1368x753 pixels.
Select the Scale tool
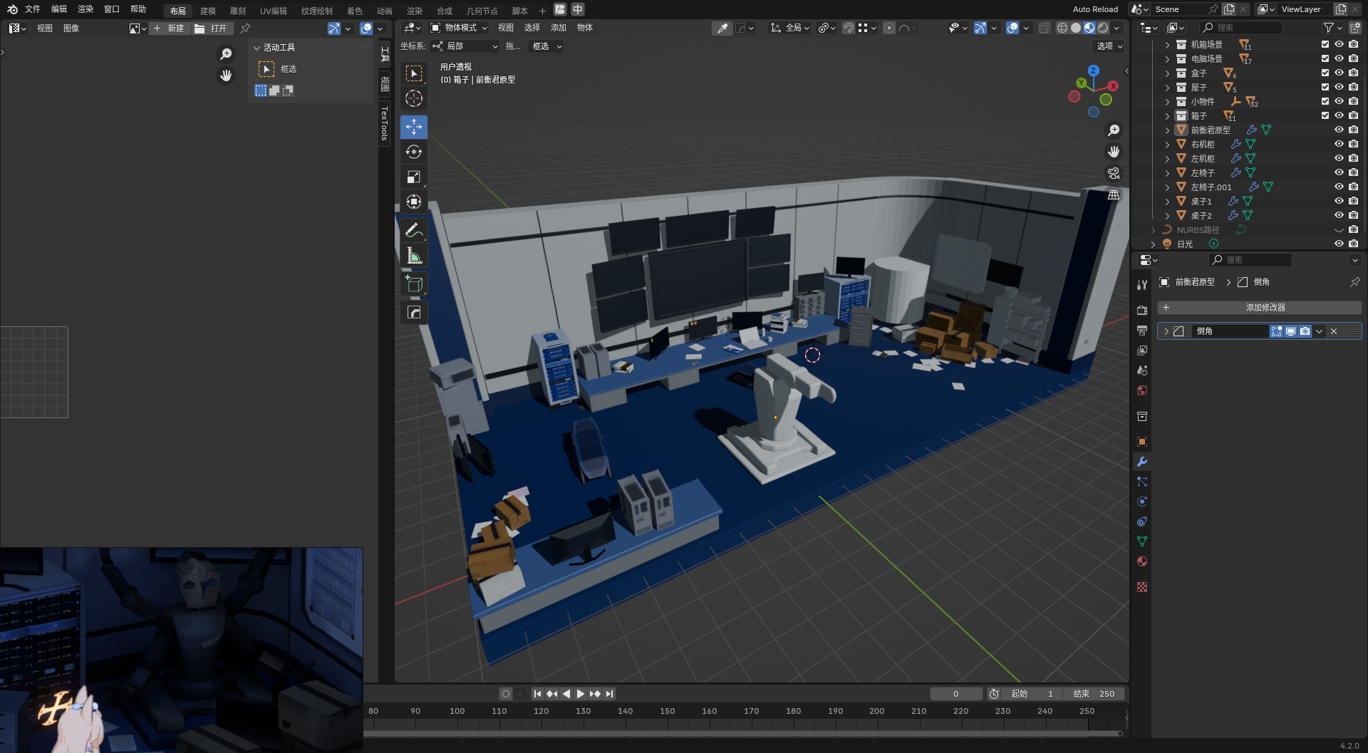(413, 177)
